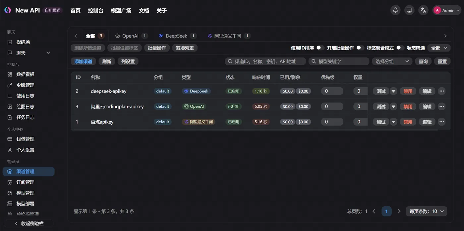The height and width of the screenshot is (231, 464).
Task: Click more options for 百炼apikey row
Action: pos(441,122)
